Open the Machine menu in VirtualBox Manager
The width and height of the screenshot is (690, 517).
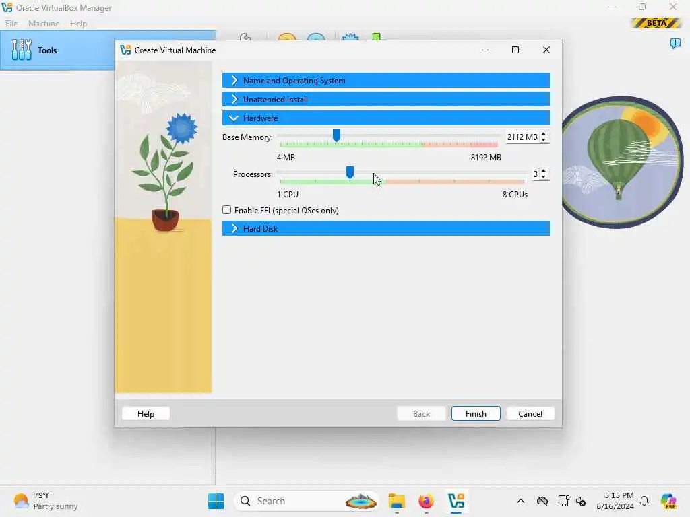click(44, 24)
